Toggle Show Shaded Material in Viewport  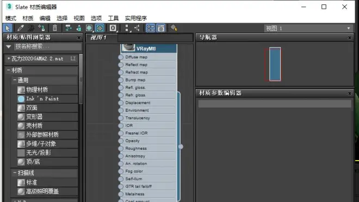(x=89, y=28)
